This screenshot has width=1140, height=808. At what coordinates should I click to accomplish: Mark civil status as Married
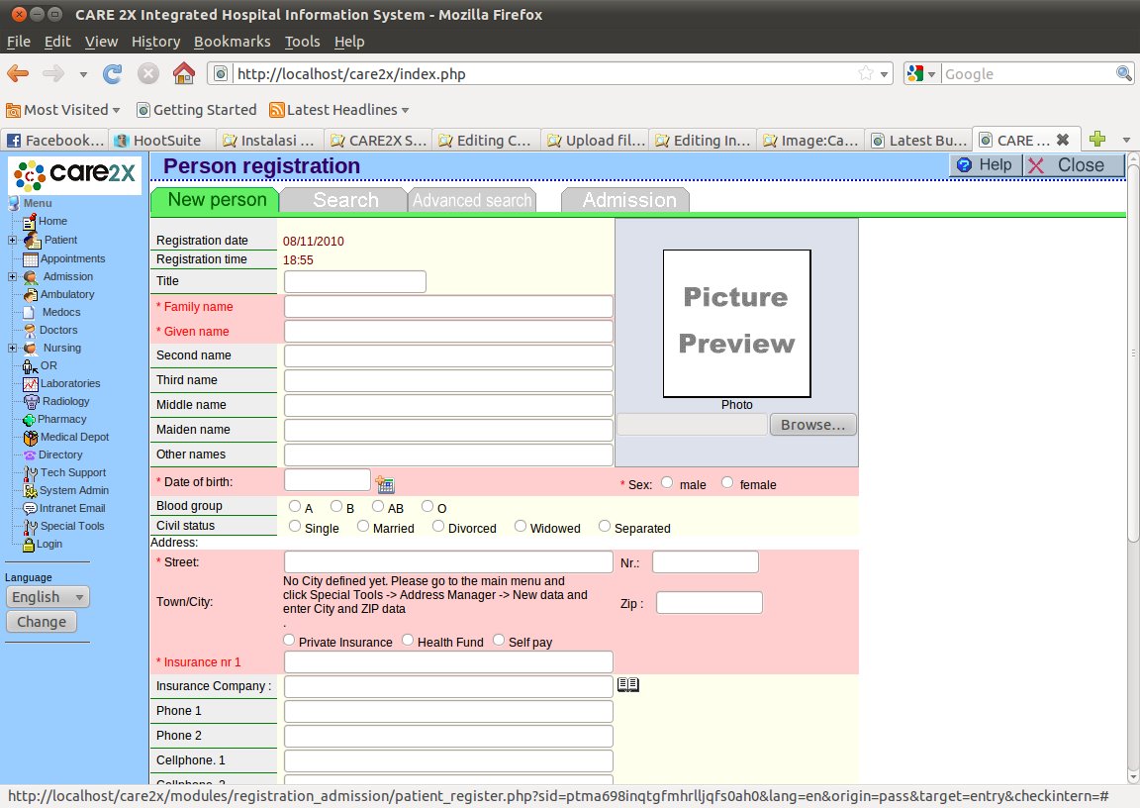363,527
